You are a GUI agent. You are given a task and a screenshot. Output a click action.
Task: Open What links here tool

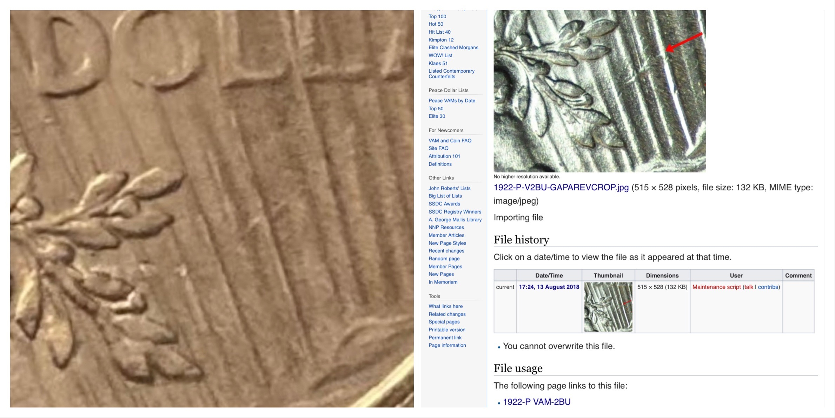point(445,306)
